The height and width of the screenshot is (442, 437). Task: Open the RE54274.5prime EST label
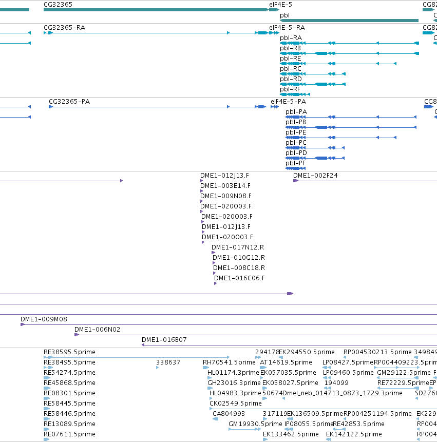click(x=69, y=373)
